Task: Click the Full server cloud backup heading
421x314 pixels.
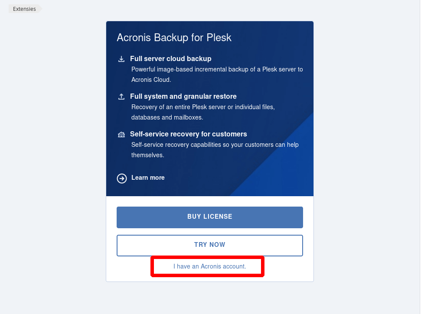Action: click(x=170, y=58)
